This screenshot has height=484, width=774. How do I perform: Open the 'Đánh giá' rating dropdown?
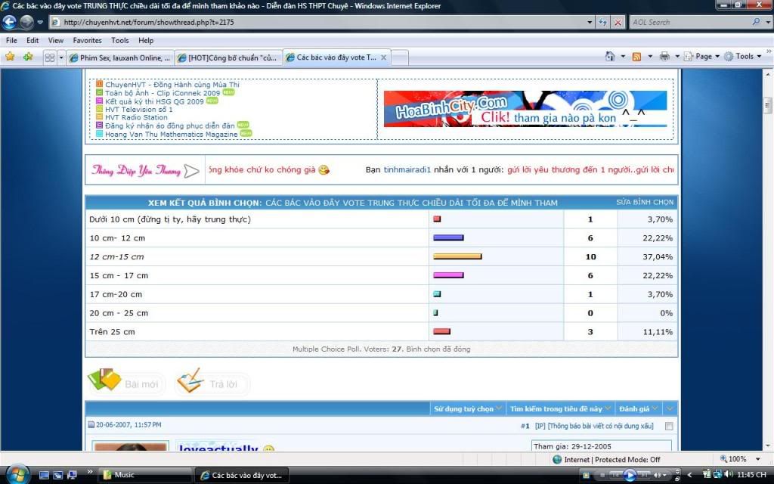click(x=638, y=409)
